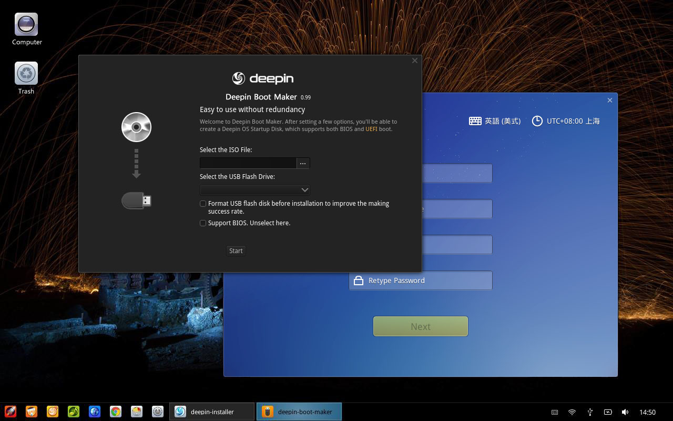Click the Next button in installer

click(421, 326)
